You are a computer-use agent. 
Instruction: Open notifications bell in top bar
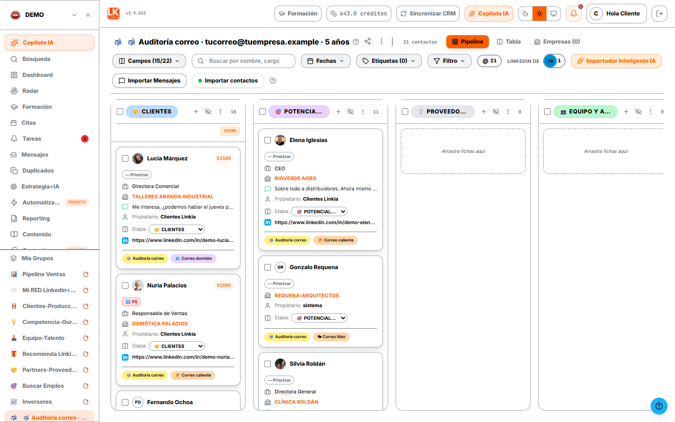coord(574,14)
